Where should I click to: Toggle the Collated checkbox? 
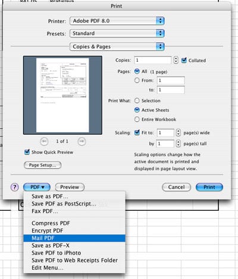[x=184, y=60]
